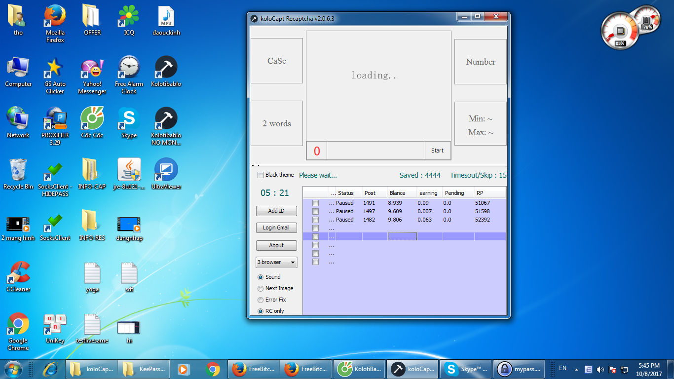This screenshot has height=379, width=674.
Task: Open the Kolotibablo desktop shortcut
Action: click(x=166, y=72)
